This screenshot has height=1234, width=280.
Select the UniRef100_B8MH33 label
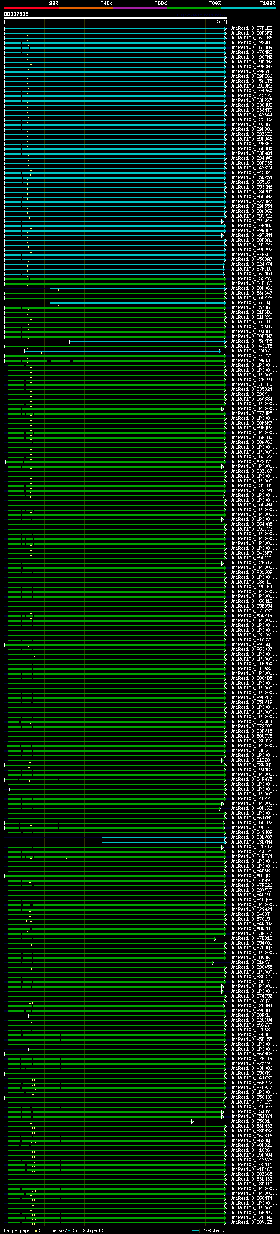(x=251, y=1126)
